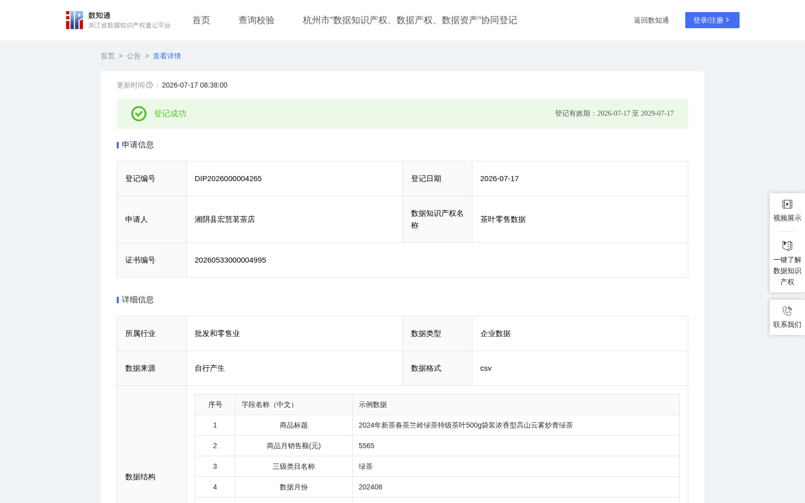Click the 数据知识产权名称 label cell
The width and height of the screenshot is (805, 503).
[x=437, y=219]
